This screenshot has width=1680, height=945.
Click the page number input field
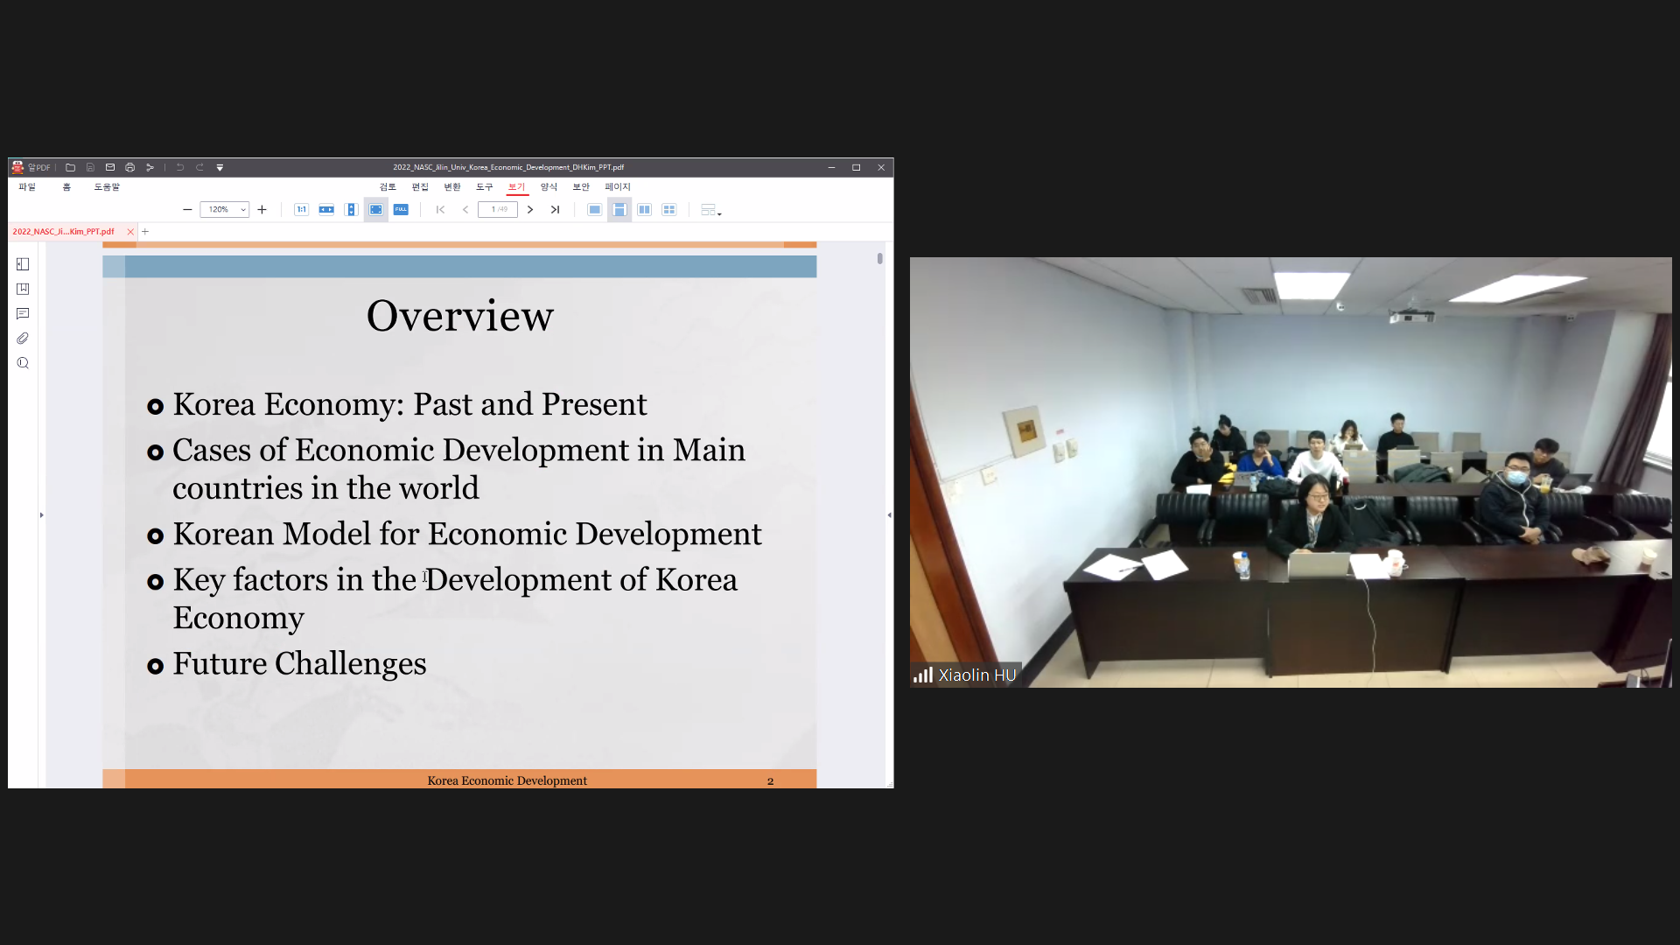[x=497, y=210]
